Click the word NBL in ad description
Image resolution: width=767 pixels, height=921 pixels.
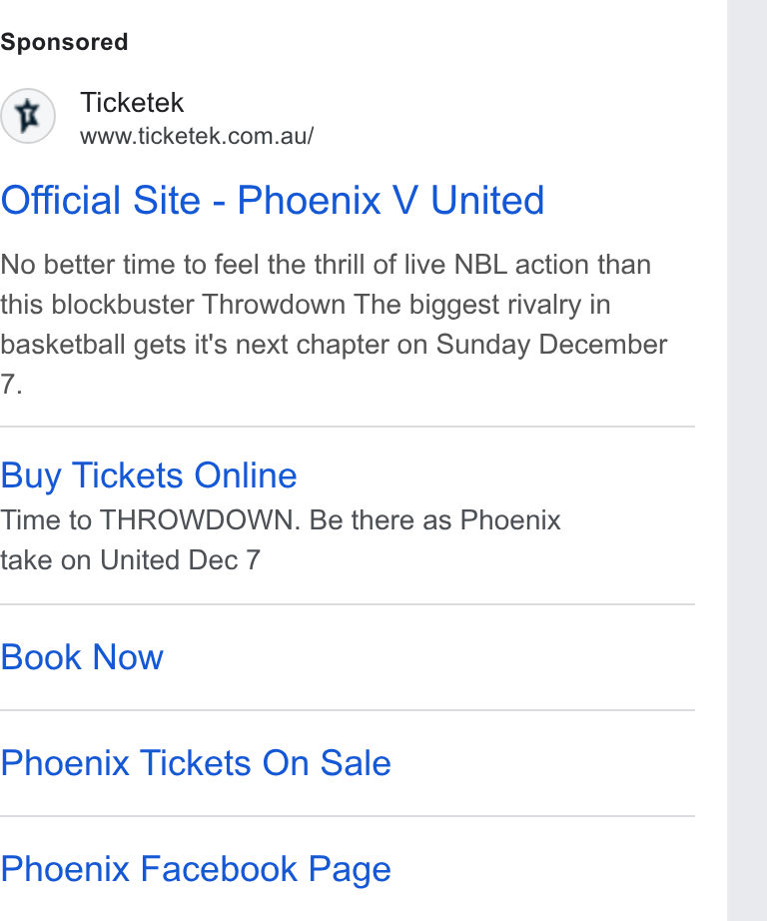click(480, 265)
